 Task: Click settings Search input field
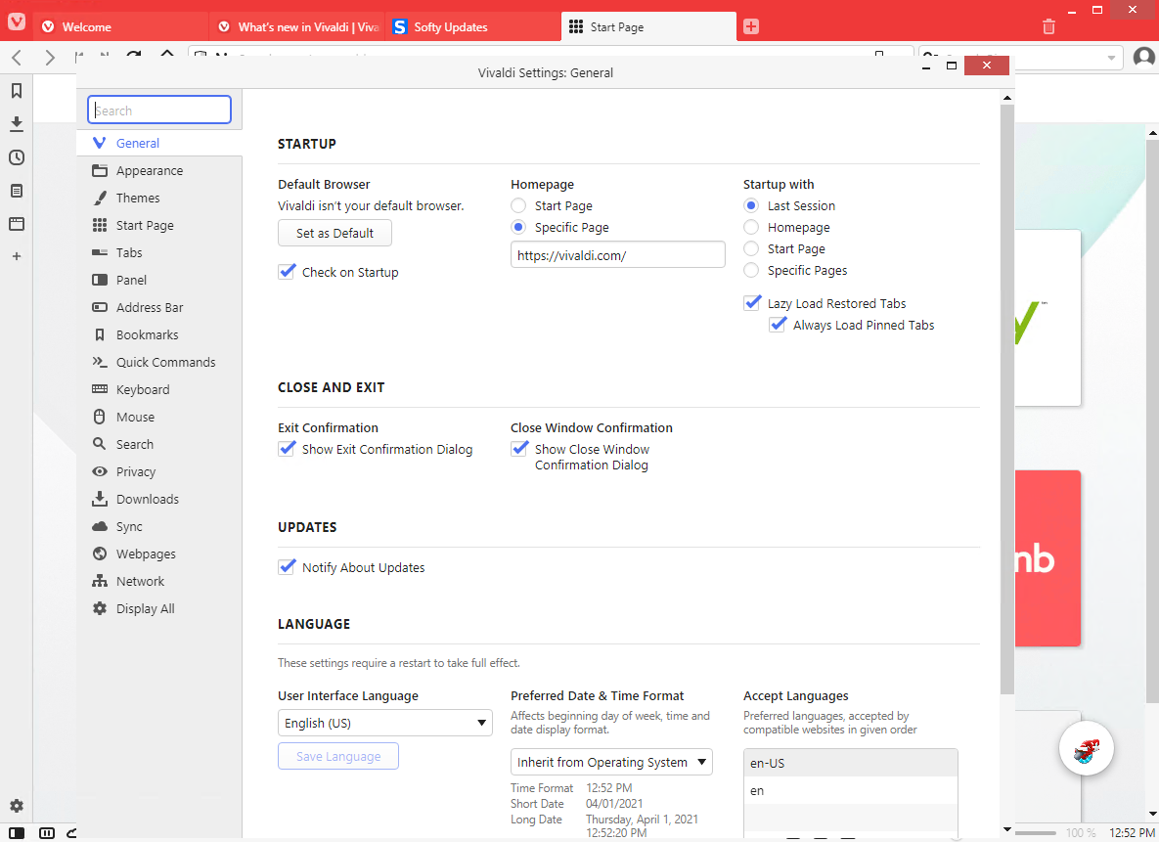159,110
